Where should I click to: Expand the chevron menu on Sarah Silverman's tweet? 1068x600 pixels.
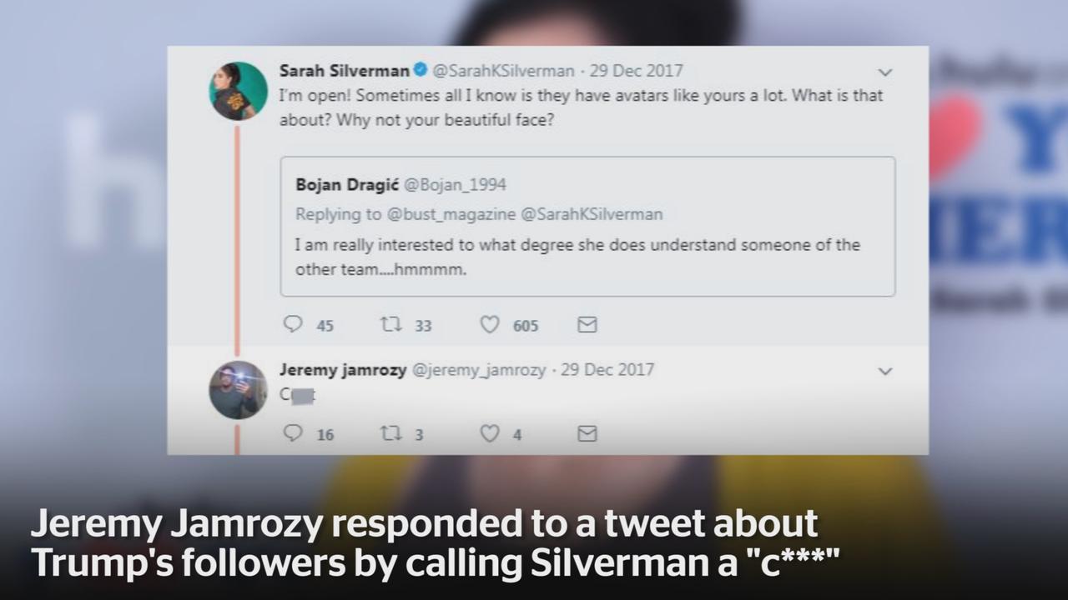coord(885,72)
